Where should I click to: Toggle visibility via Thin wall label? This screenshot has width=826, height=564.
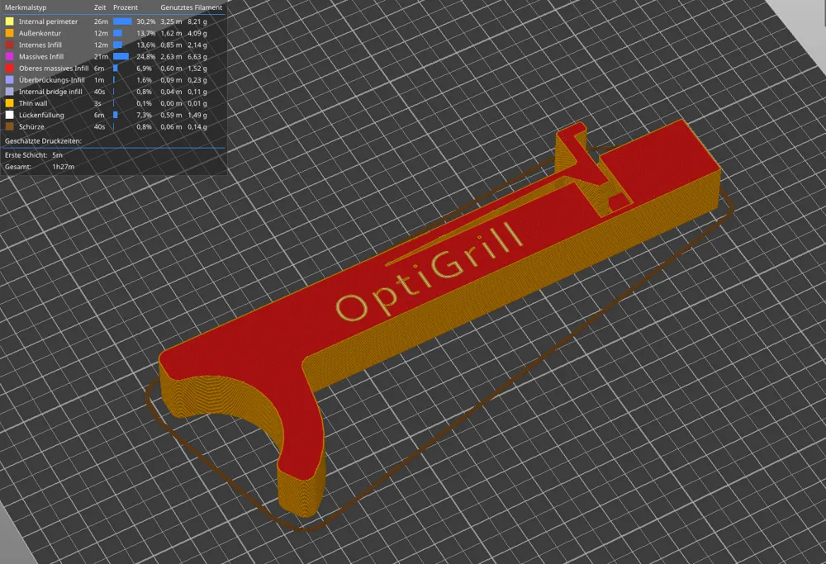tap(33, 103)
